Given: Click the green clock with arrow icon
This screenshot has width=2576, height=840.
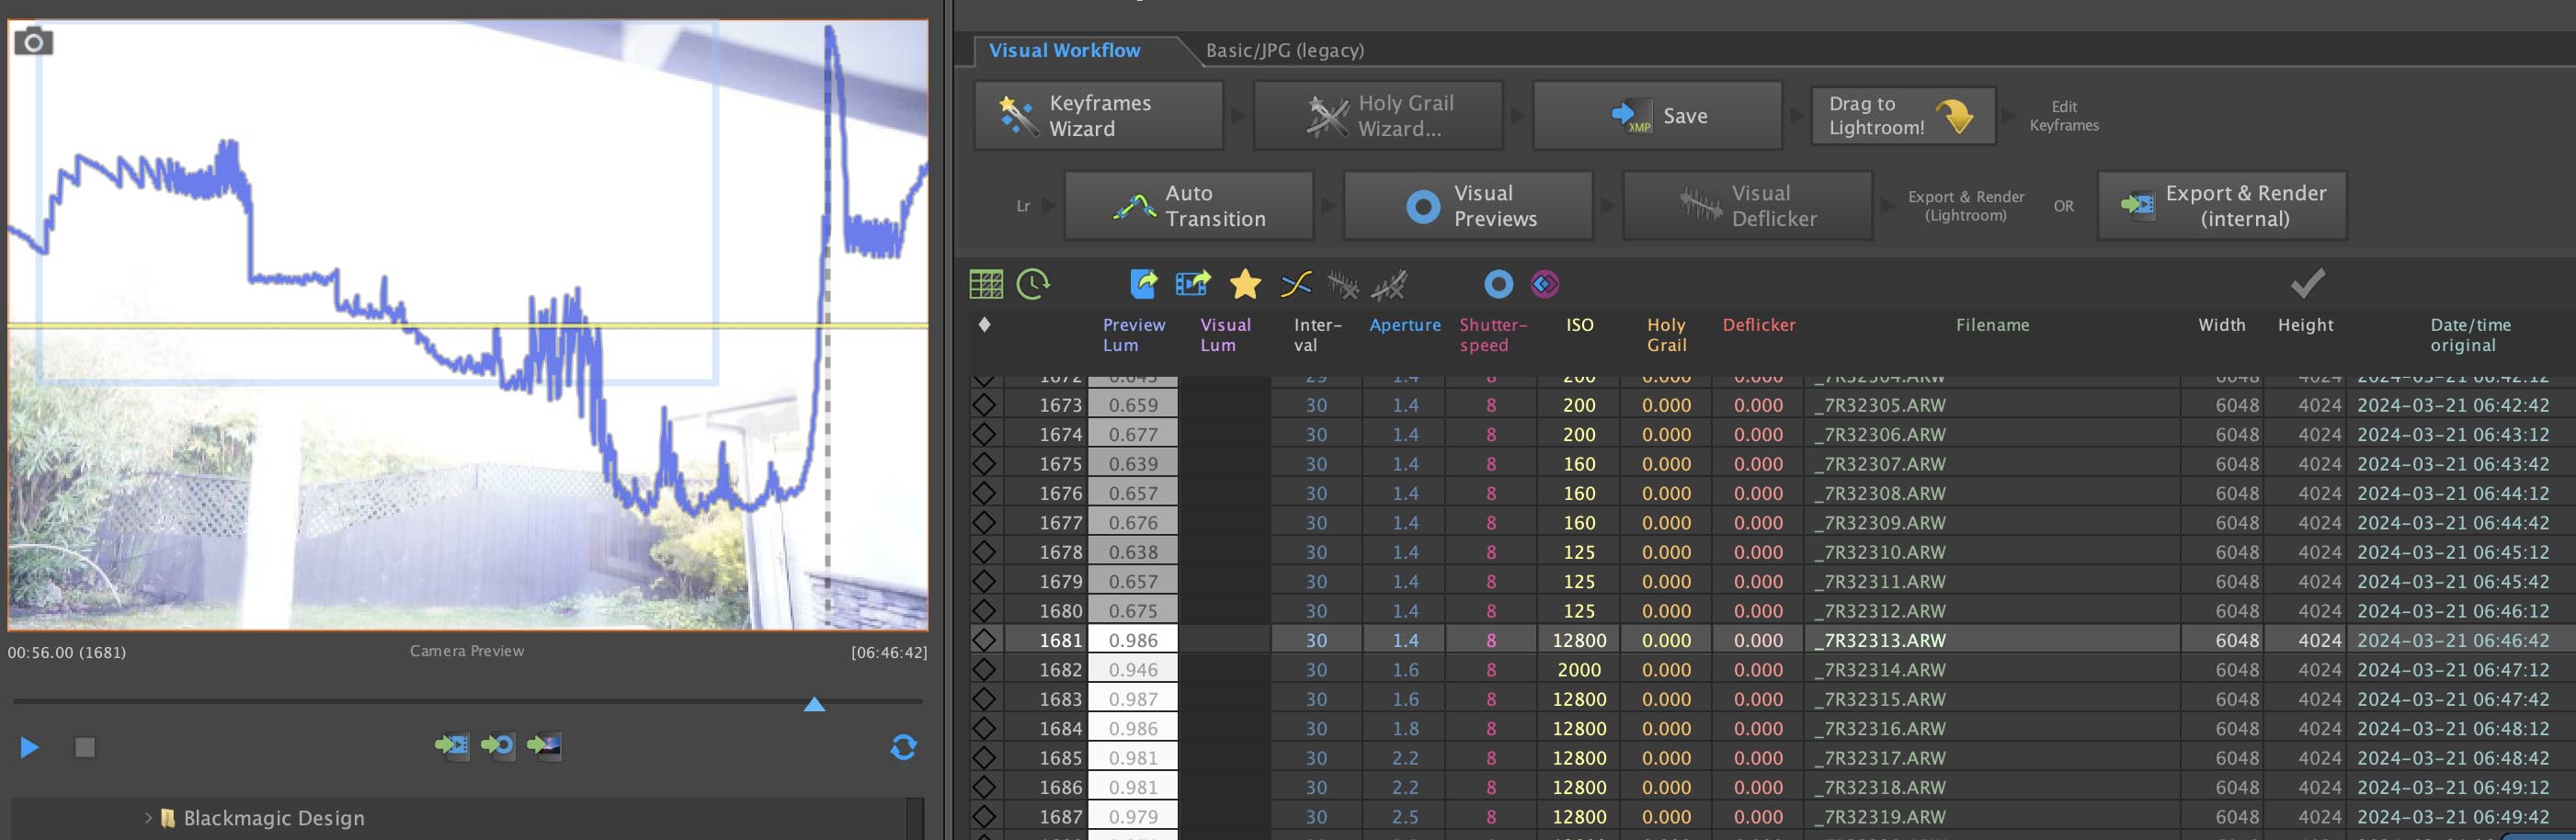Looking at the screenshot, I should click(1033, 285).
